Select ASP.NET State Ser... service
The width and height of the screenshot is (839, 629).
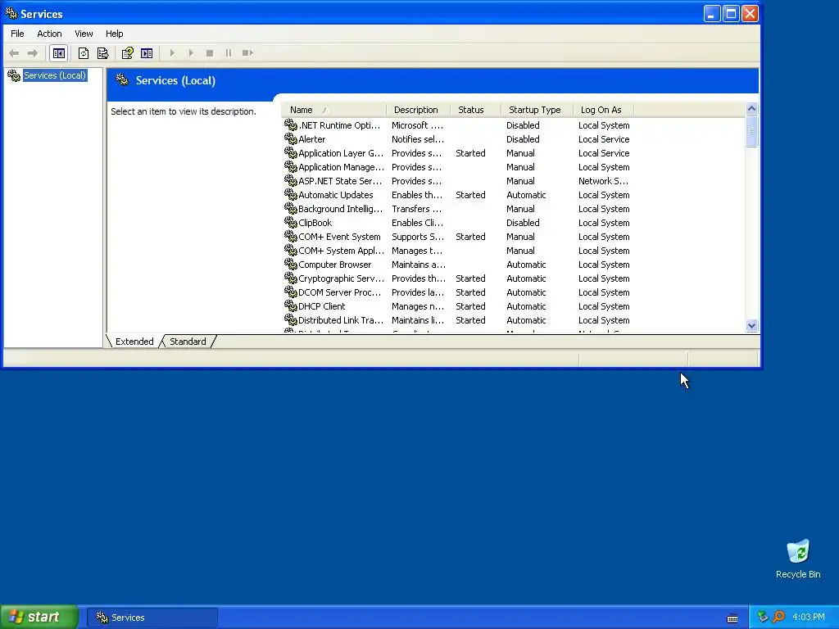[x=340, y=181]
